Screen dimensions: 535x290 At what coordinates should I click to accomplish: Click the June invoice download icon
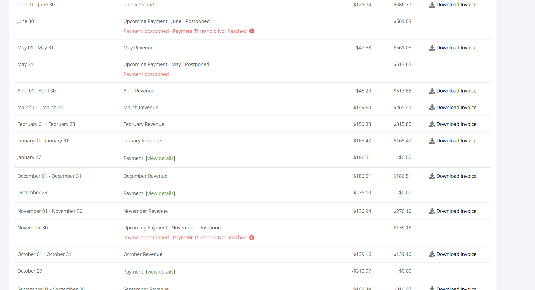point(432,5)
